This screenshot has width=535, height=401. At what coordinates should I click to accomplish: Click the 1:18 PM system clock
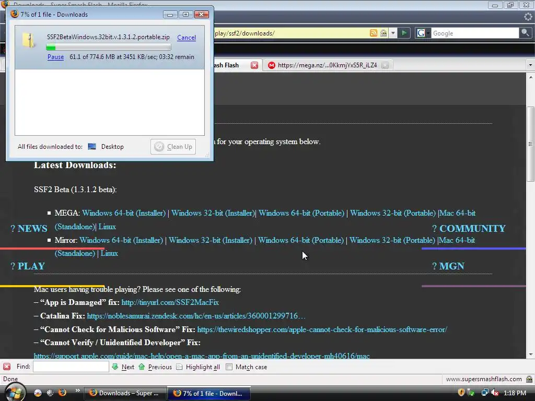515,393
